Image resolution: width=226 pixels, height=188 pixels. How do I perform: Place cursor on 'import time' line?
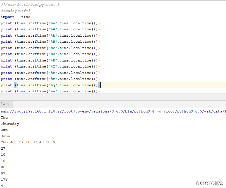15,17
